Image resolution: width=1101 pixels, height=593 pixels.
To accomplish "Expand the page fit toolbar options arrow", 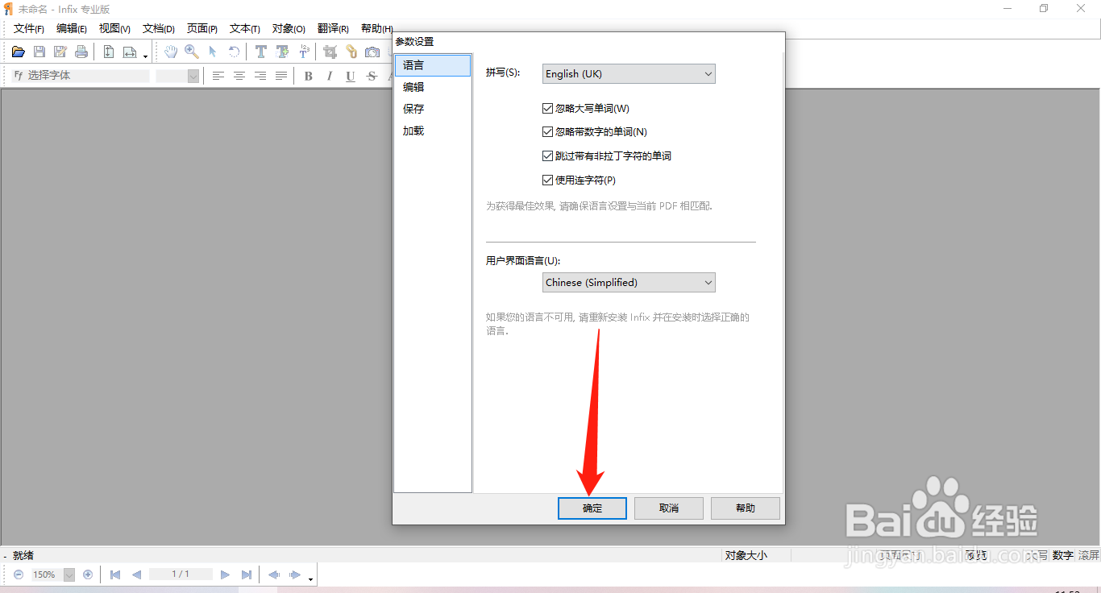I will tap(146, 56).
